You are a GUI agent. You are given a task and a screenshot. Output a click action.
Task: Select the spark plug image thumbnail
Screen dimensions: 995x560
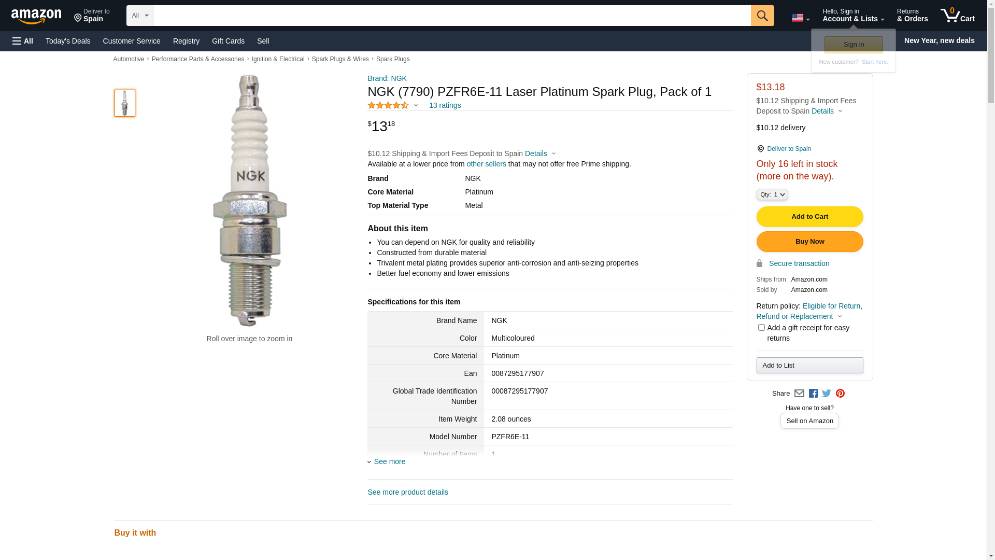pos(125,103)
